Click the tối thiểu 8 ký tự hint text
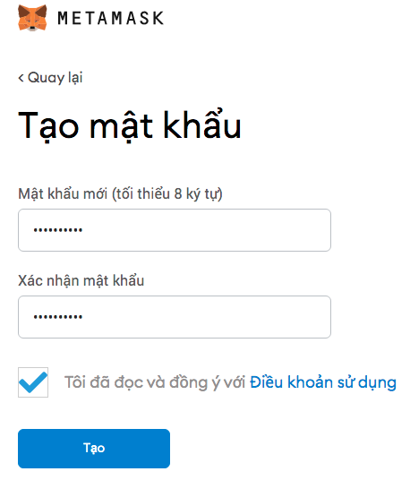Viewport: 410px width, 480px height. pyautogui.click(x=167, y=193)
